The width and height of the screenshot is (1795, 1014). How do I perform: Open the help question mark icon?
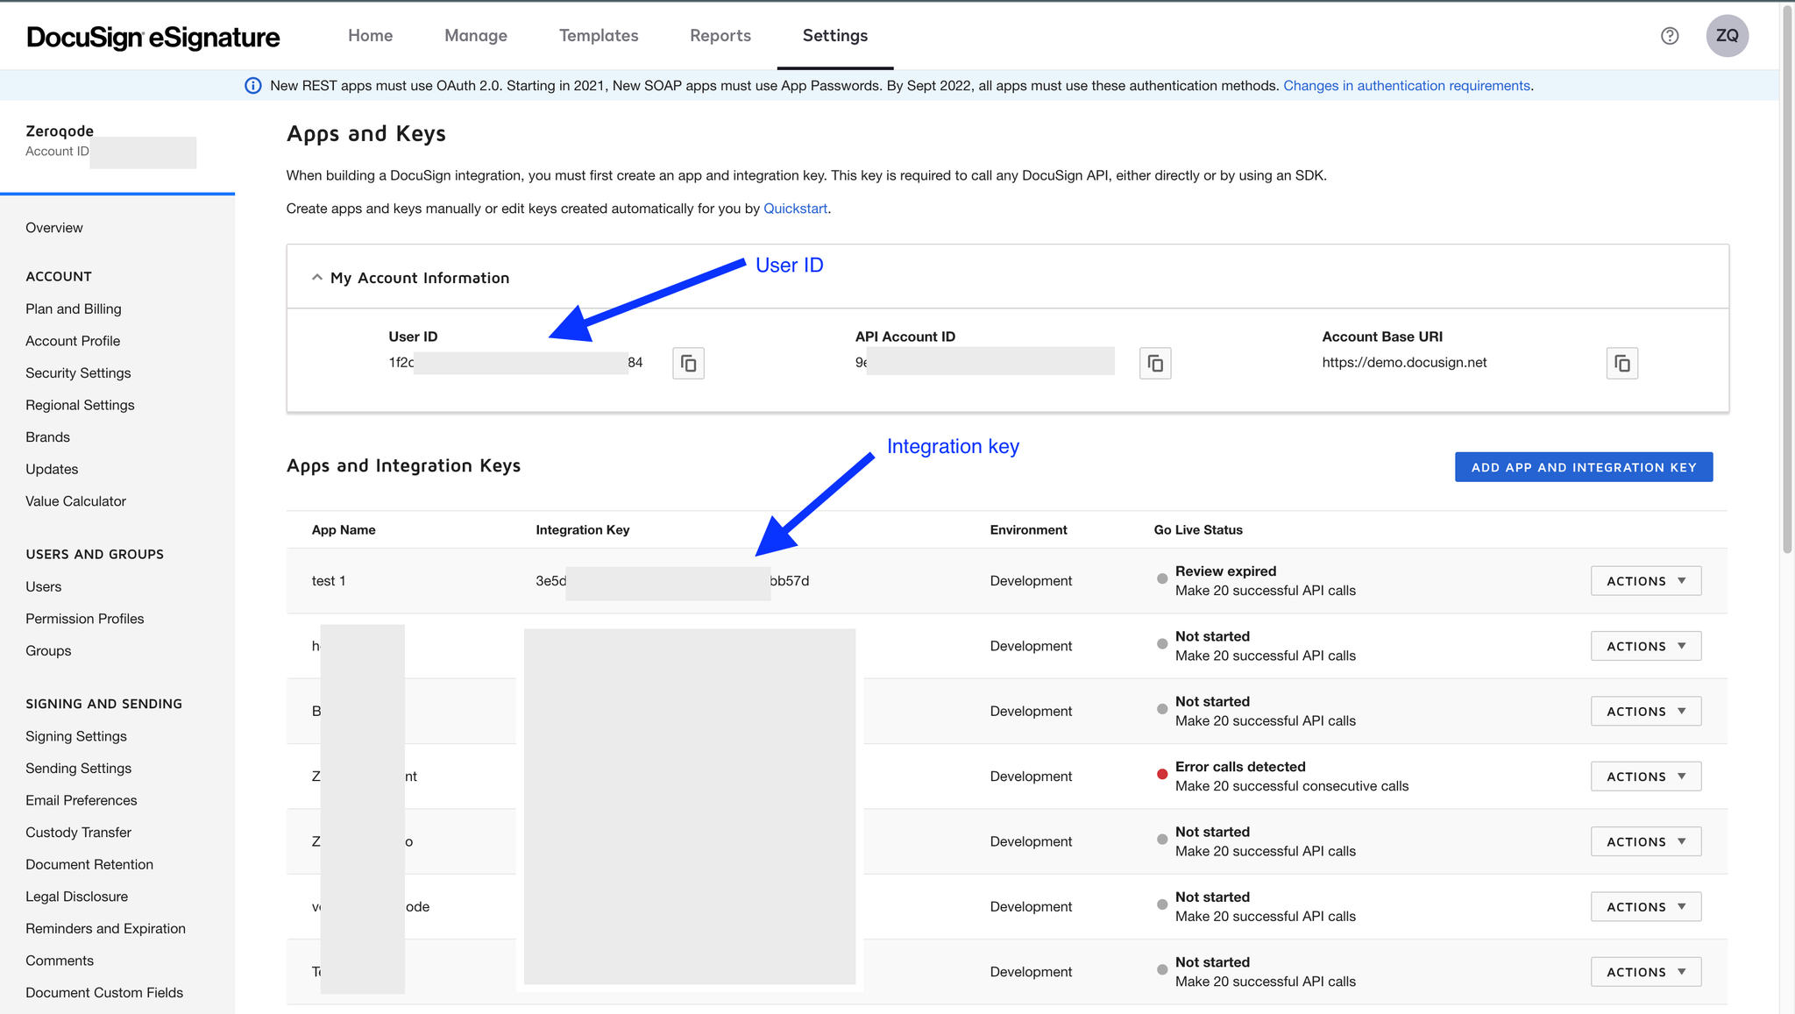pos(1670,36)
